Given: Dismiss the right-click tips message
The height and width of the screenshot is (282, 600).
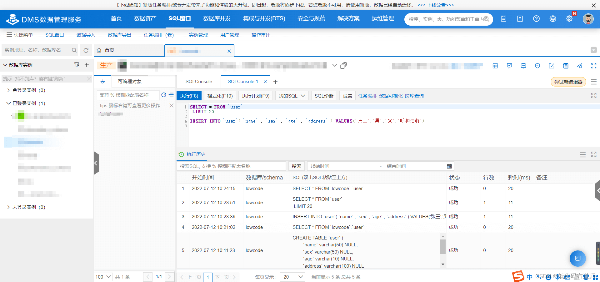Looking at the screenshot, I should pos(172,105).
